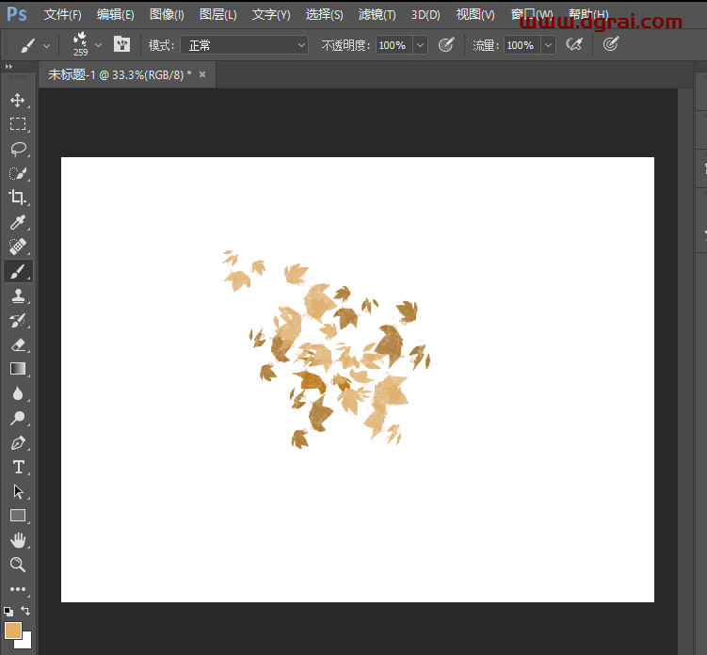The image size is (707, 655).
Task: Select the History Brush tool
Action: 18,320
